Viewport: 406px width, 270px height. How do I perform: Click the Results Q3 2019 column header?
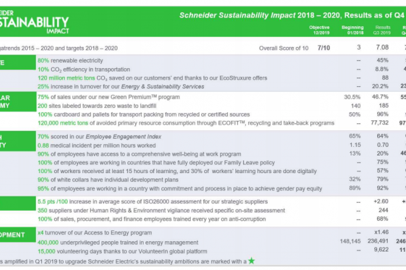pos(382,30)
